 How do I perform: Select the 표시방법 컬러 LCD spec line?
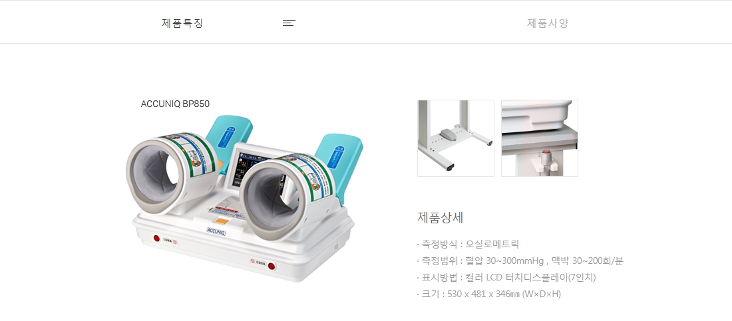(506, 278)
